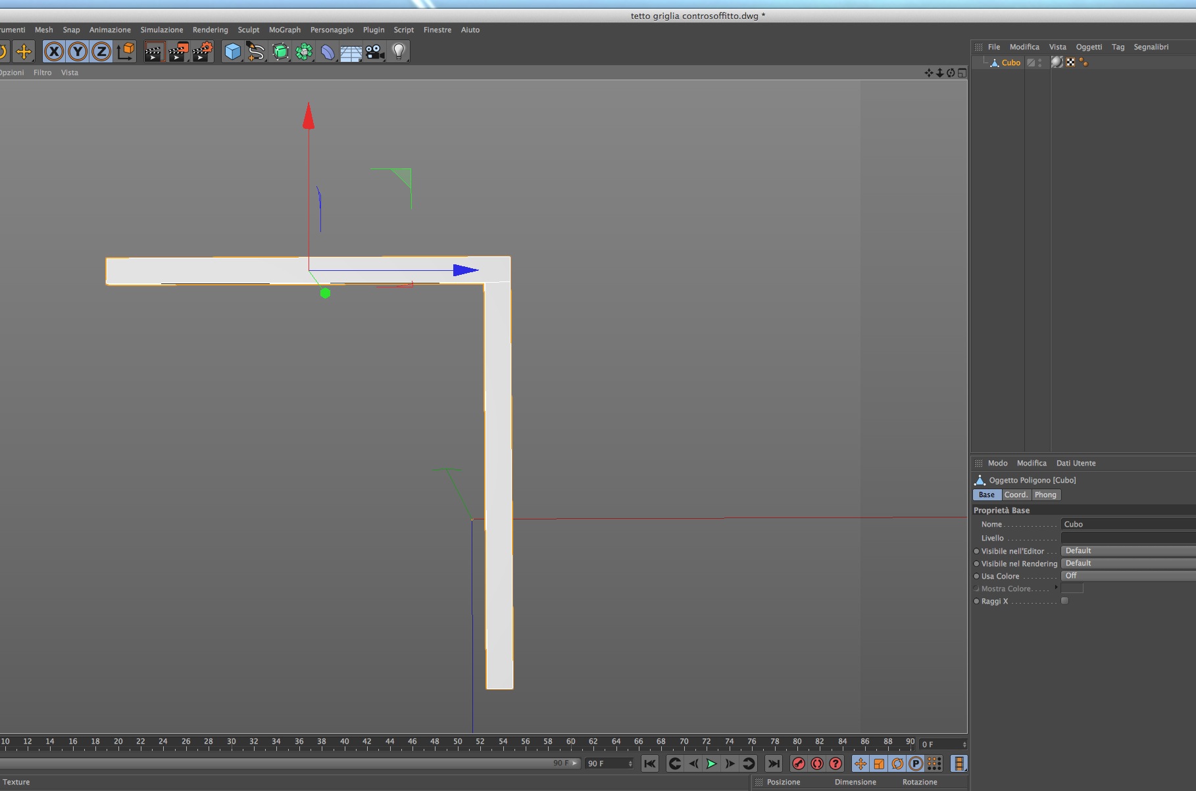Open Edit Render Settings icon

click(203, 51)
